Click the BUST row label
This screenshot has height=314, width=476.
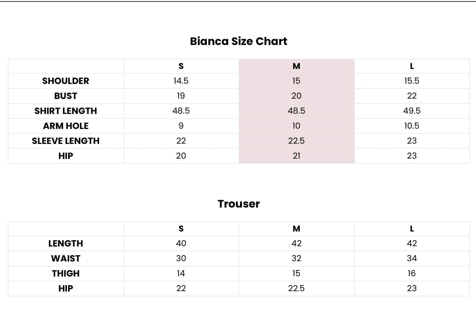65,96
